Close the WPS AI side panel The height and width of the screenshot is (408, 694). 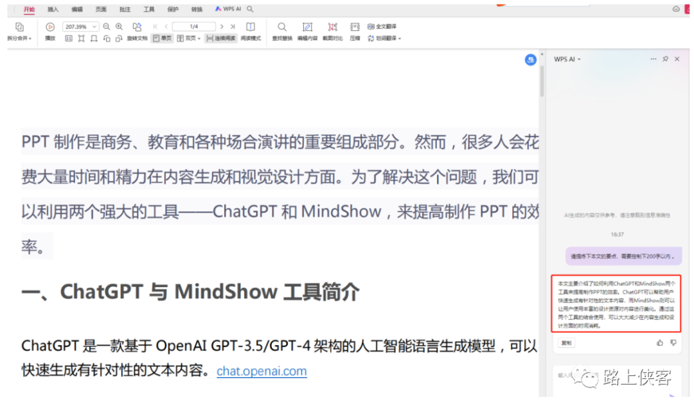pyautogui.click(x=677, y=59)
